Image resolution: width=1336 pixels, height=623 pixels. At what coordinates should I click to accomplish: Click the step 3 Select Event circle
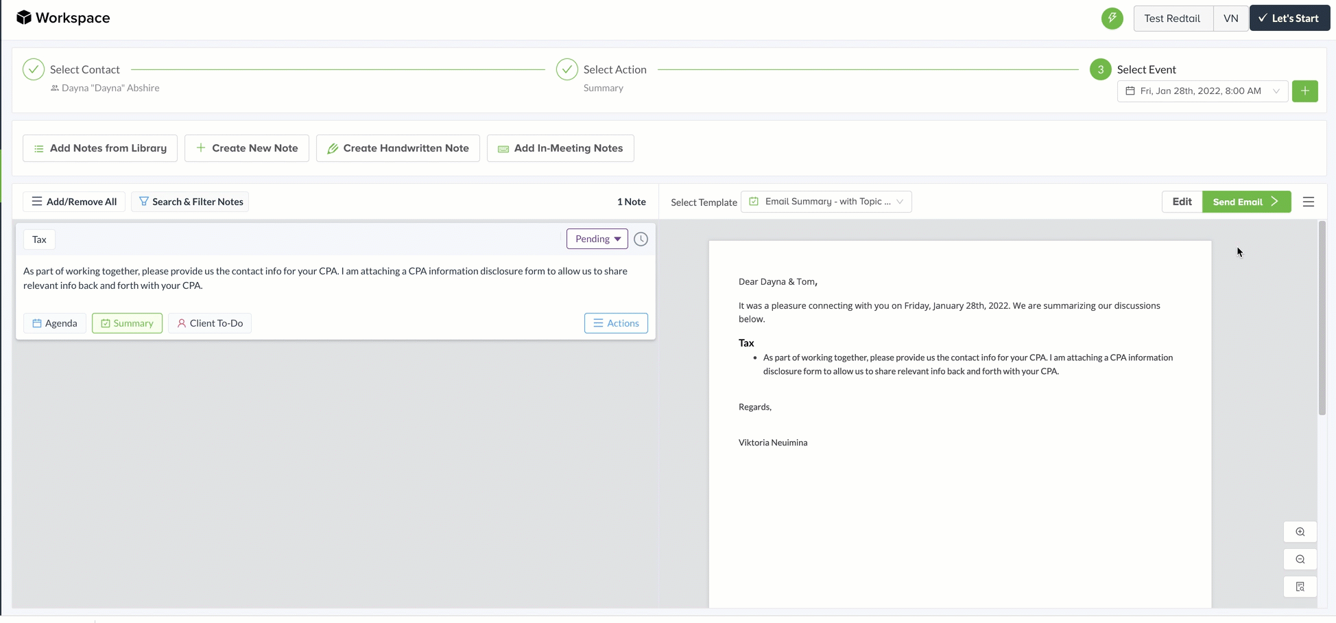(1101, 69)
